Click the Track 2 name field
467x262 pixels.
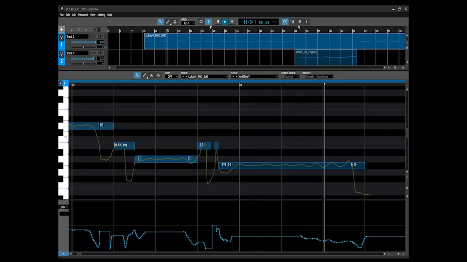click(77, 36)
